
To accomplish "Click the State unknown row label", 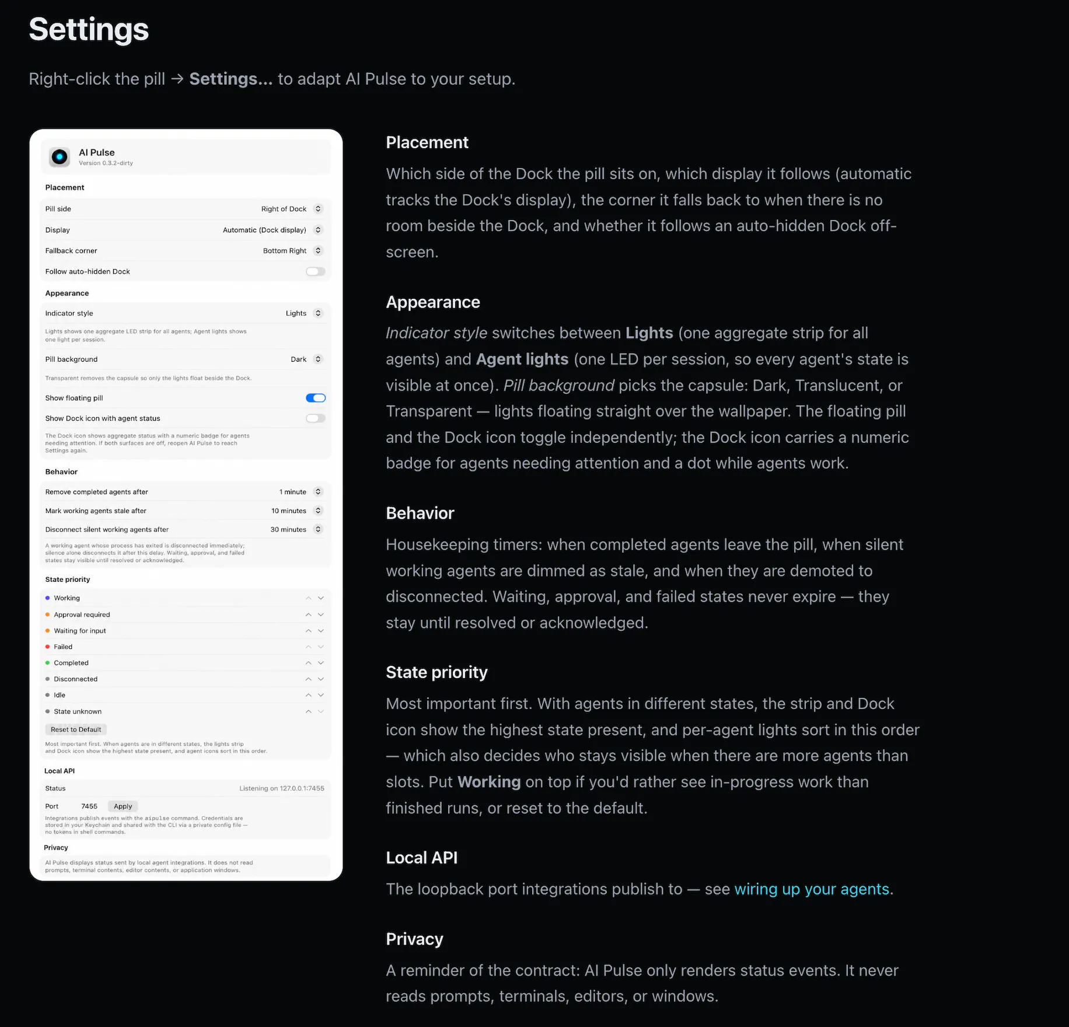I will [78, 711].
